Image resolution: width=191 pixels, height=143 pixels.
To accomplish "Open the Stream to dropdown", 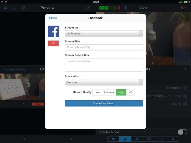I will (x=104, y=34).
